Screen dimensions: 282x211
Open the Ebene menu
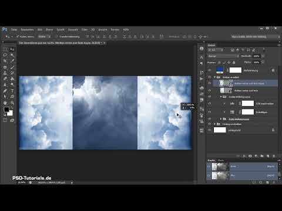[x=49, y=30]
